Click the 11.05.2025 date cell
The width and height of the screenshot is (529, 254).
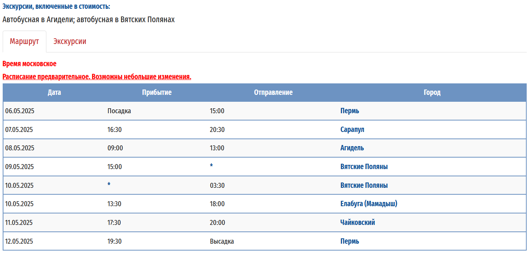tap(19, 223)
